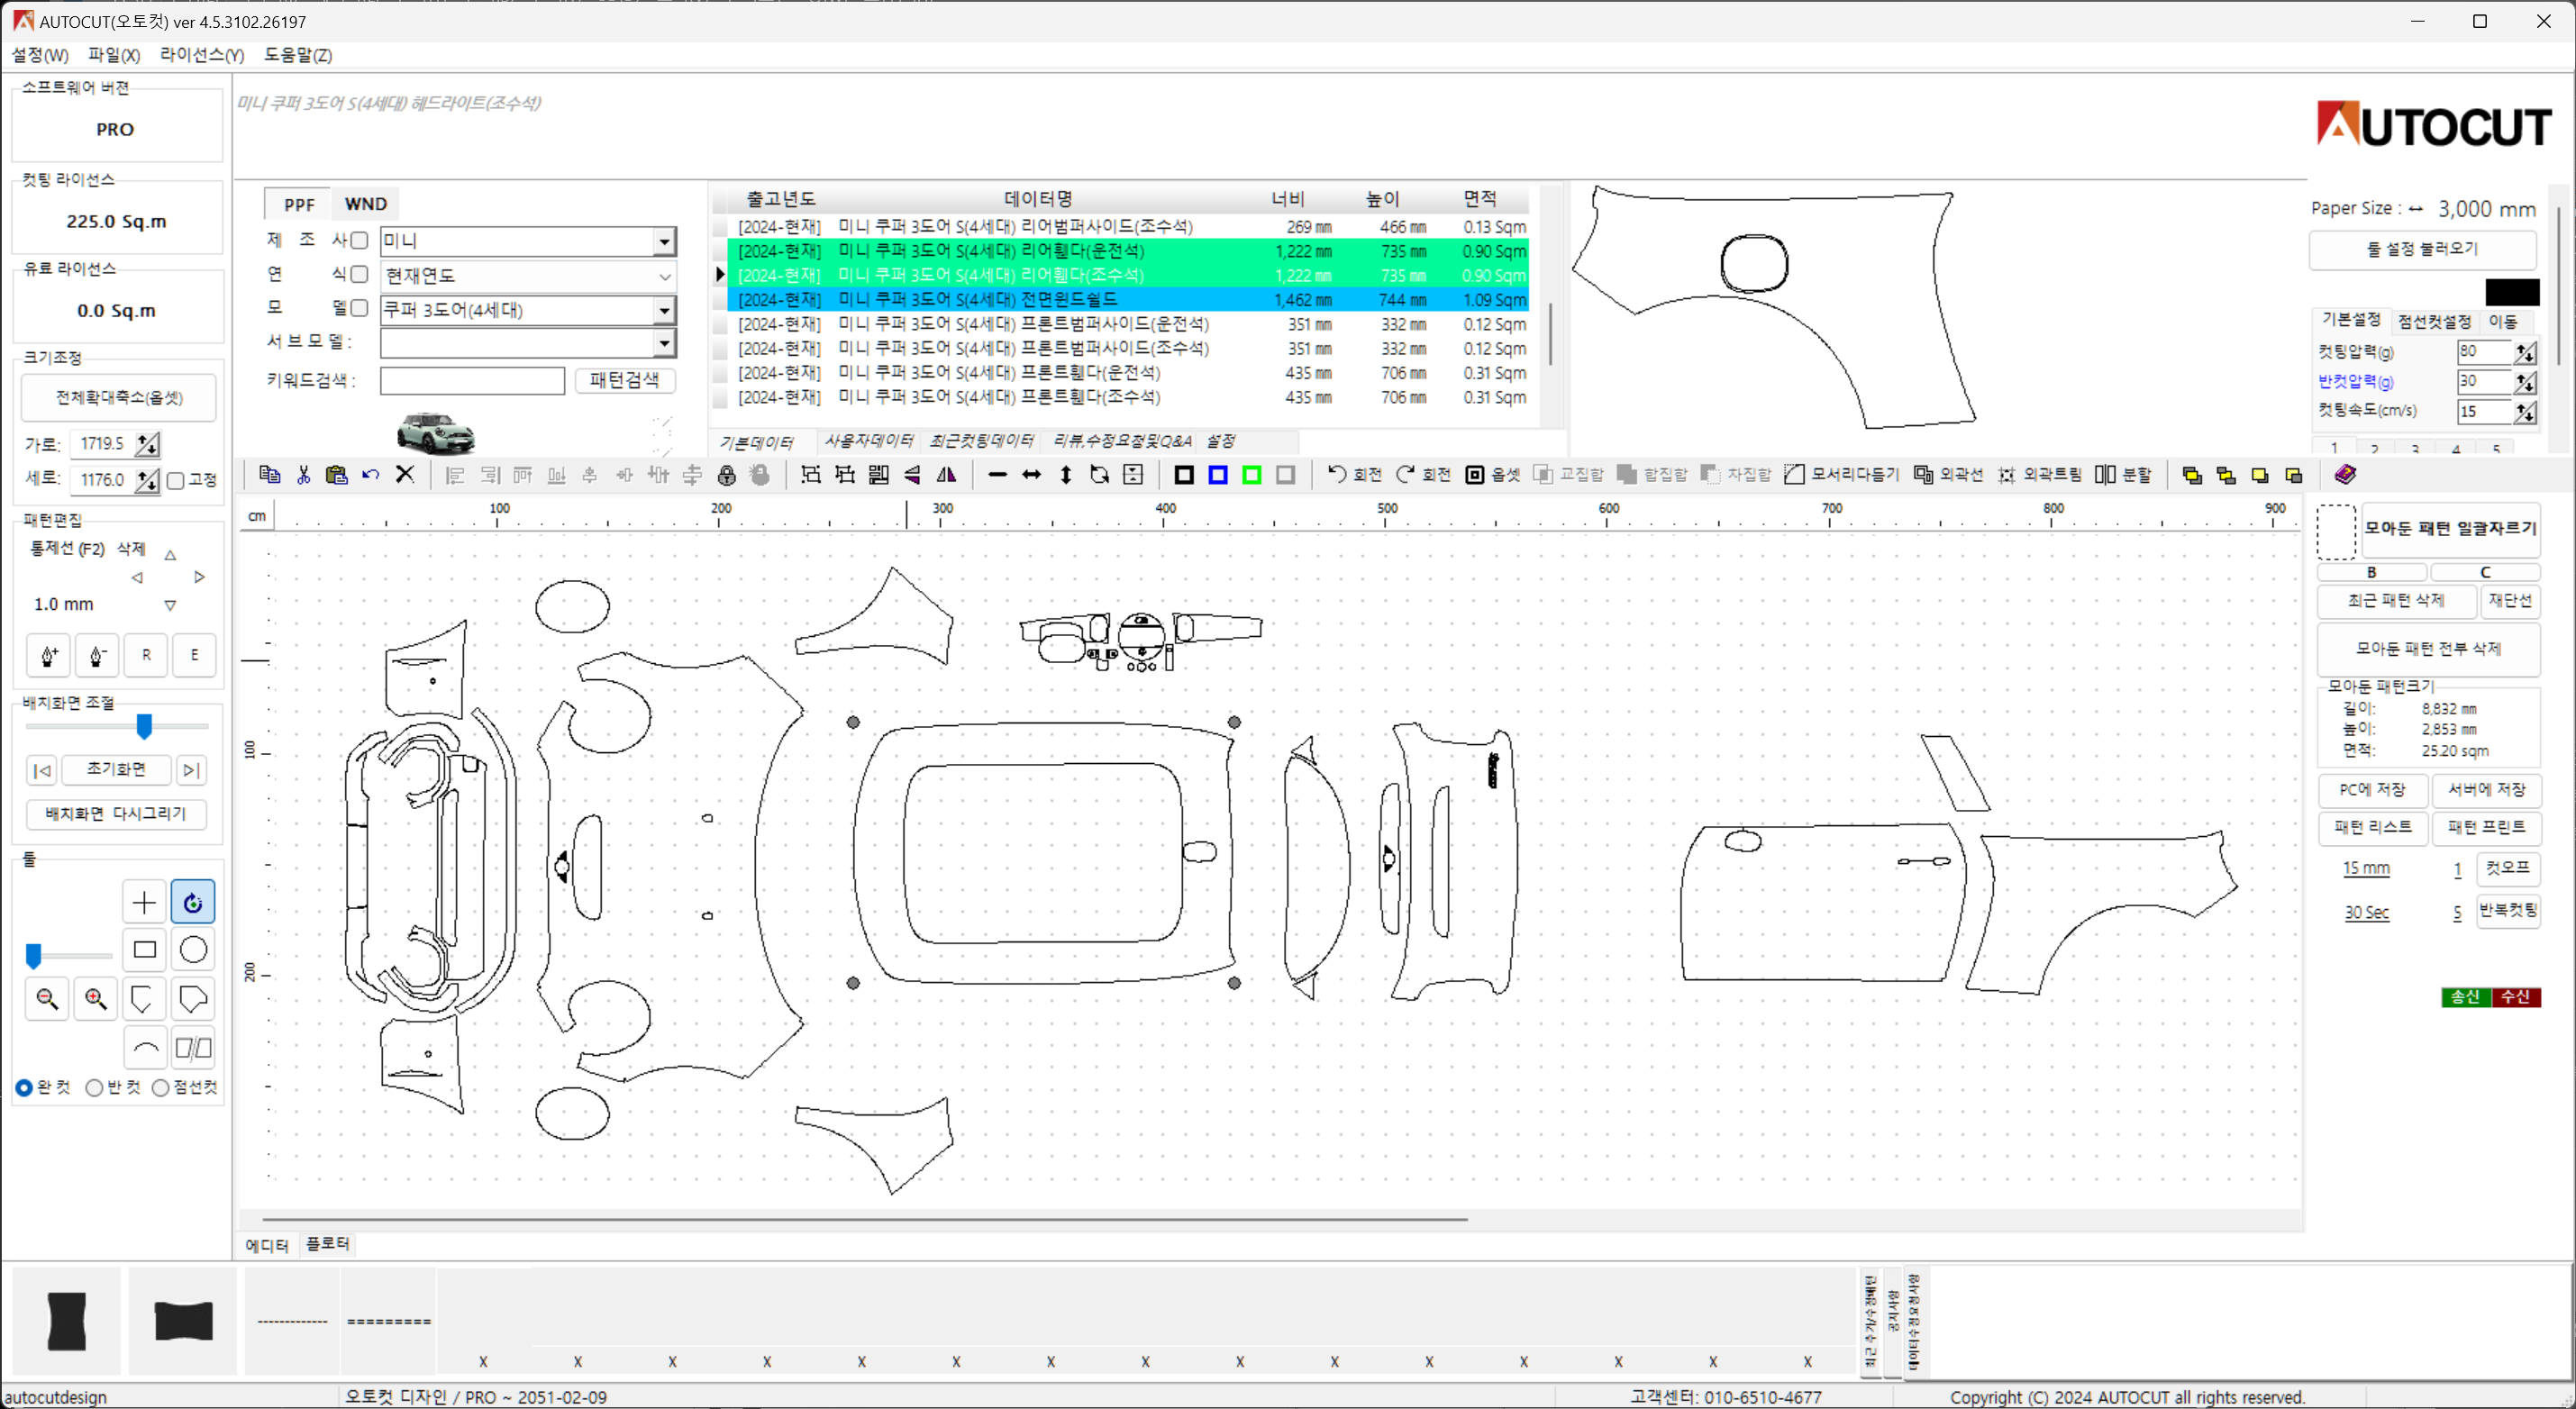Open the 설정(W) menu
The height and width of the screenshot is (1409, 2576).
pyautogui.click(x=40, y=55)
